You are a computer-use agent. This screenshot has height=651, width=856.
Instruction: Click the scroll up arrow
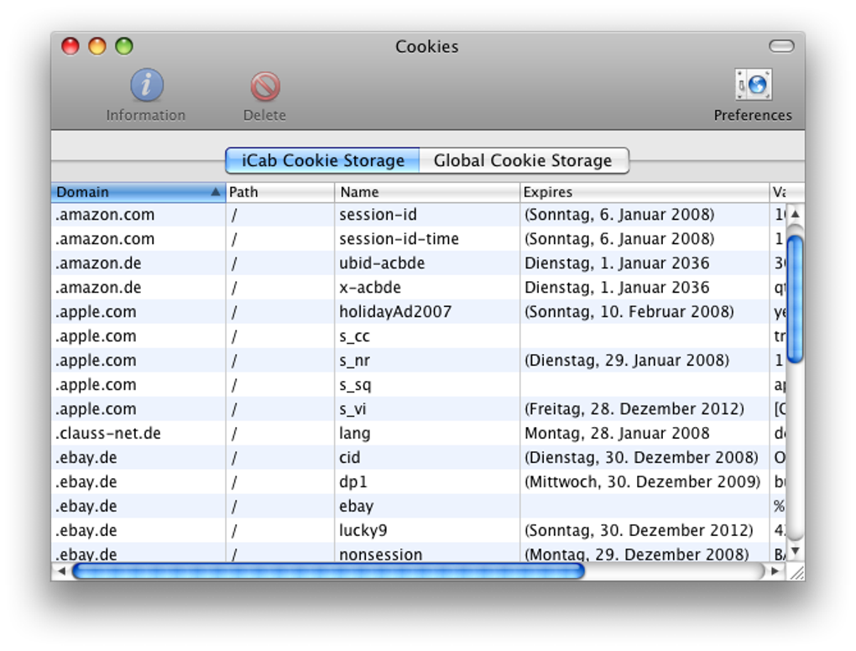(796, 214)
